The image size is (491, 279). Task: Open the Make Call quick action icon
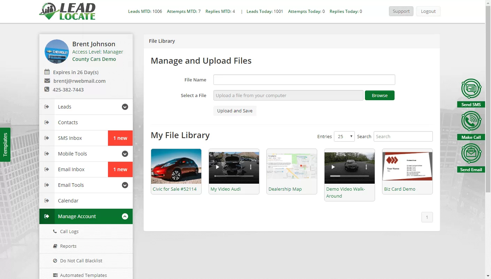pyautogui.click(x=471, y=121)
